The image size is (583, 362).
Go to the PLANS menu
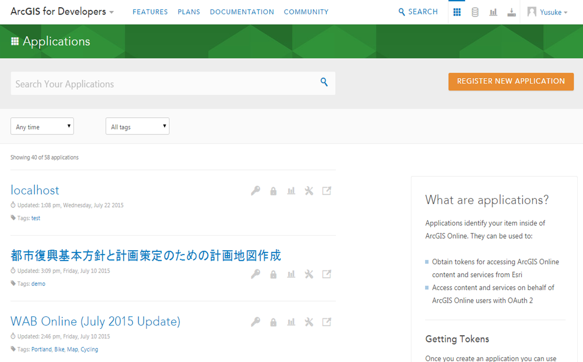pyautogui.click(x=189, y=12)
